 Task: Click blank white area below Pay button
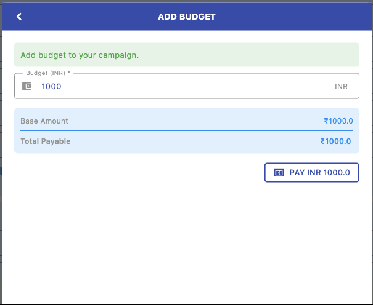point(186,246)
